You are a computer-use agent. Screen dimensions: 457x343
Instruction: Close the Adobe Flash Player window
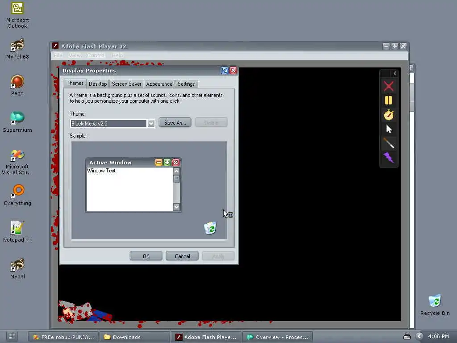coord(403,46)
